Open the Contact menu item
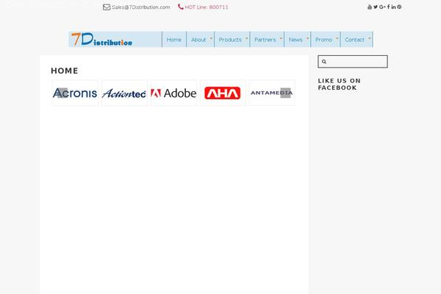 [x=354, y=40]
